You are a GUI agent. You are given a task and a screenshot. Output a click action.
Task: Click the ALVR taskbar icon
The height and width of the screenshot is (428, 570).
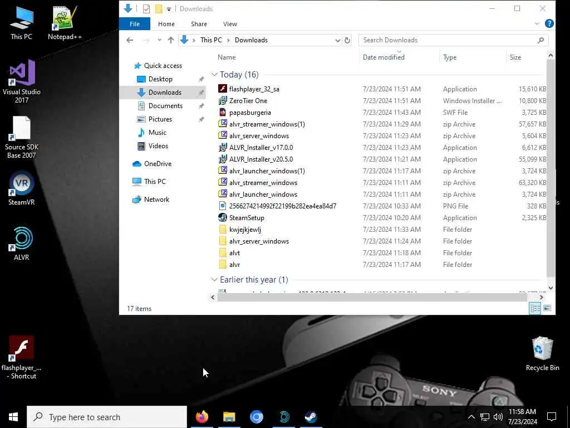[x=284, y=417]
